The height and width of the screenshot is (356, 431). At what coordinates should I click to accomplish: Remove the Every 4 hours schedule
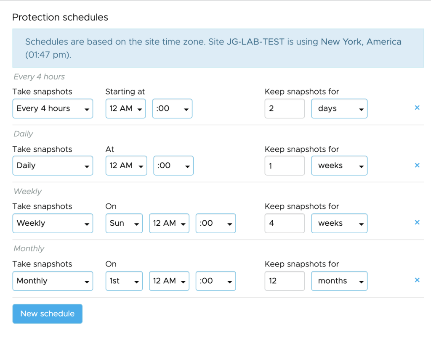pos(417,108)
